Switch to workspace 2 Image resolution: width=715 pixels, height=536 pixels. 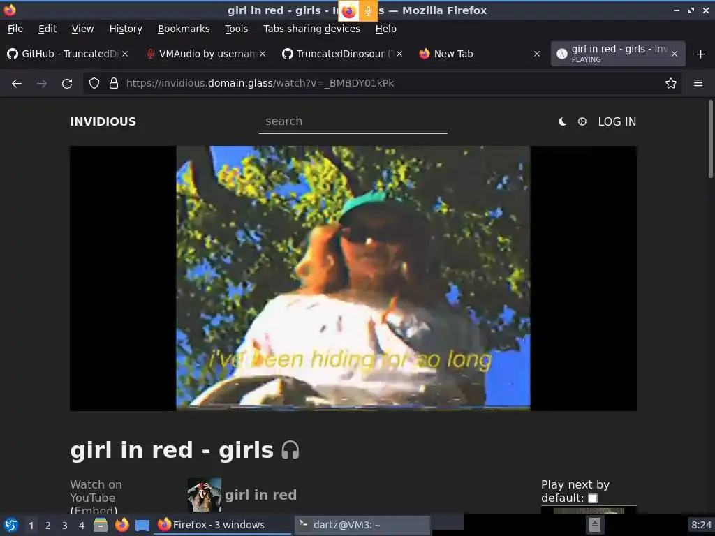48,525
